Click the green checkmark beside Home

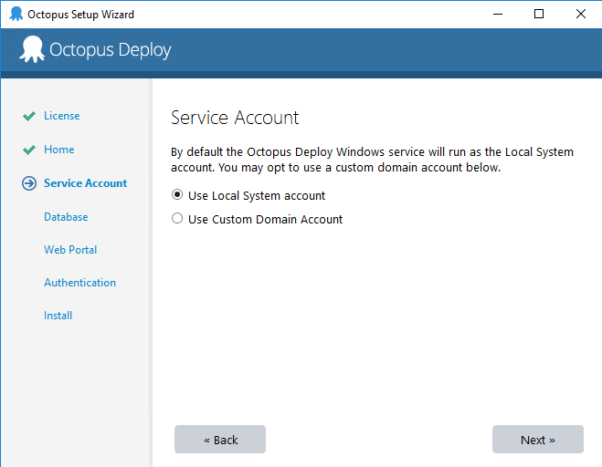[x=29, y=150]
